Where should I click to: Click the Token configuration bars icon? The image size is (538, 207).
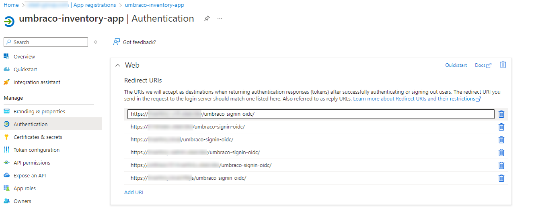pyautogui.click(x=6, y=150)
